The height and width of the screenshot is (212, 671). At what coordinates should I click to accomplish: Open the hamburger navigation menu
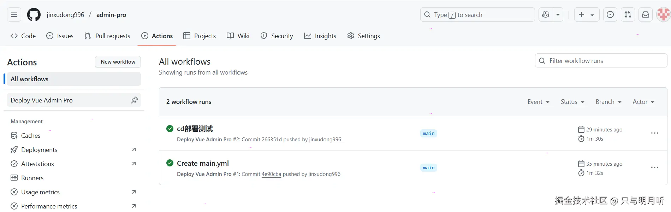coord(14,14)
